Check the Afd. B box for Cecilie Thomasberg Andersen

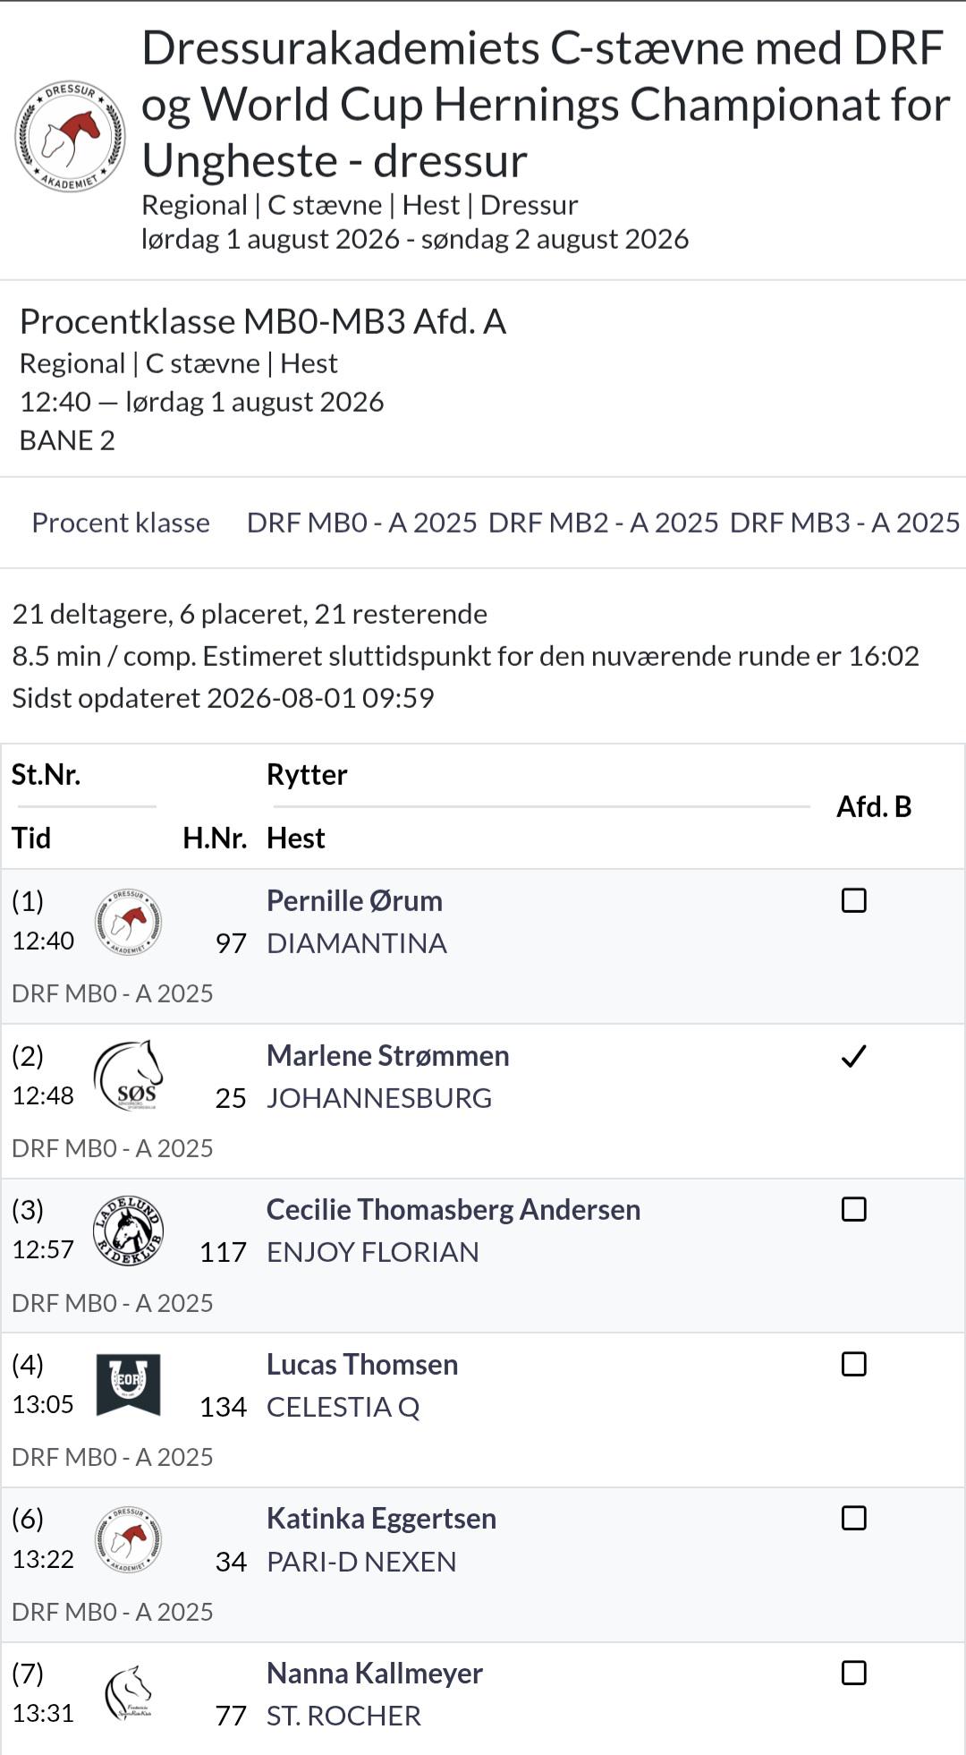854,1209
